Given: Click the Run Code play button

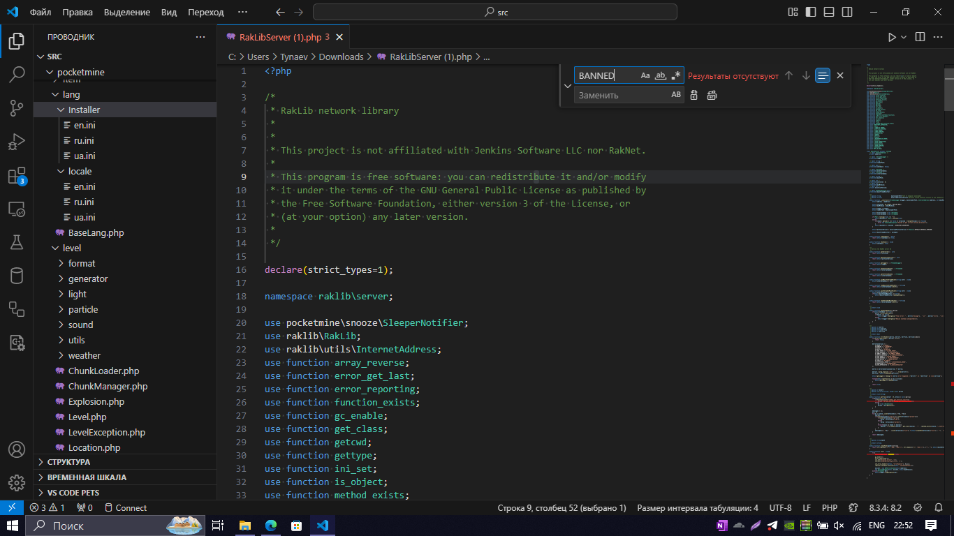Looking at the screenshot, I should (x=891, y=37).
